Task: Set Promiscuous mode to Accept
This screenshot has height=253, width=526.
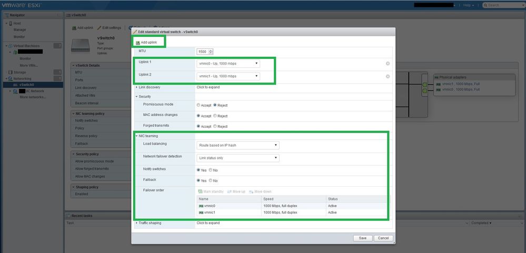Action: pyautogui.click(x=199, y=105)
